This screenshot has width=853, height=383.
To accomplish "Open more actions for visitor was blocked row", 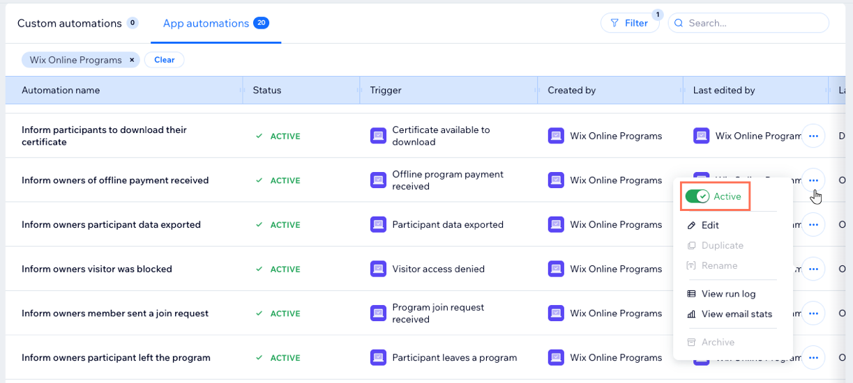I will [x=813, y=269].
